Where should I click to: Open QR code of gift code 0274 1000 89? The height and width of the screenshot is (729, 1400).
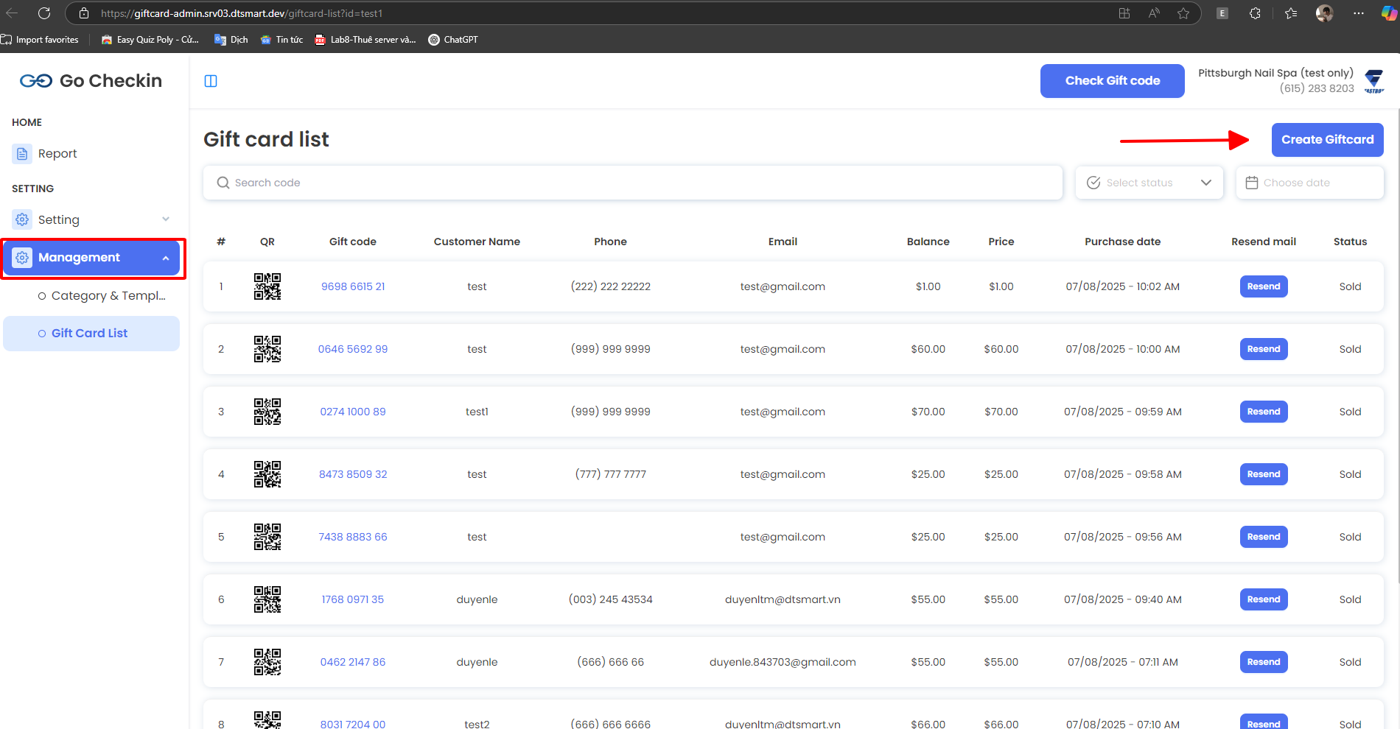point(267,412)
